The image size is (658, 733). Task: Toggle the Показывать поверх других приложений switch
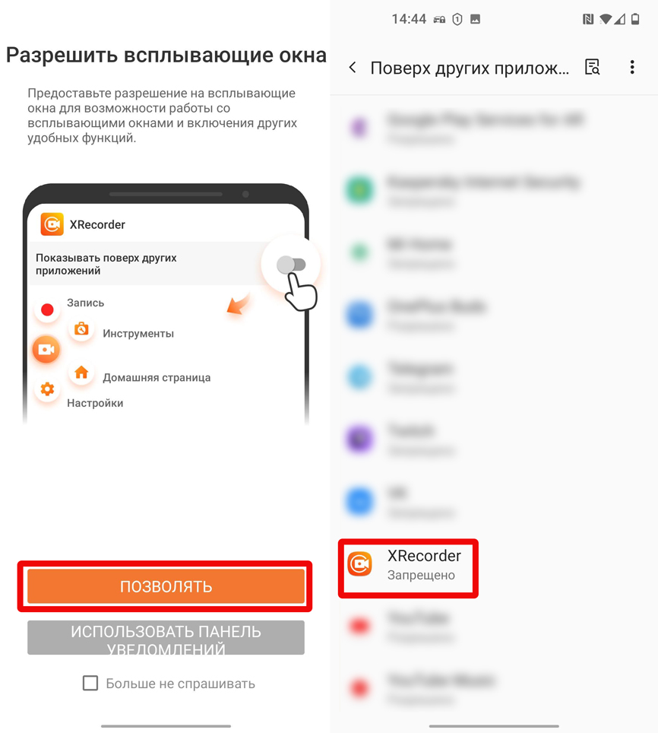(291, 265)
